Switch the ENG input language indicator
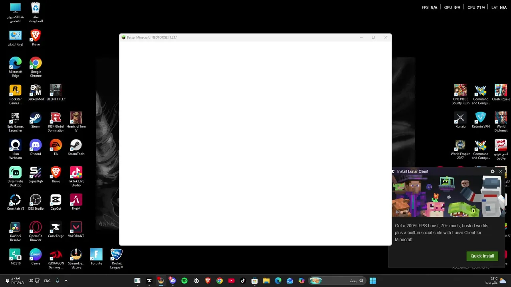Viewport: 511px width, 287px height. click(47, 281)
